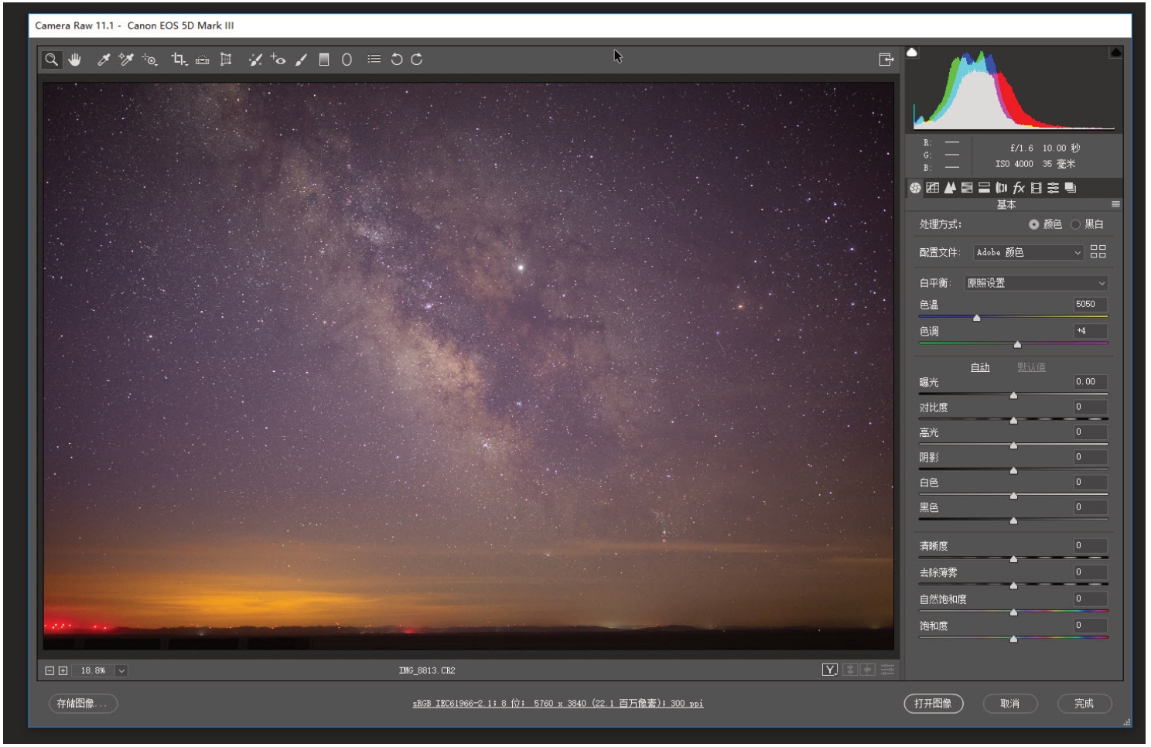
Task: Select the 颜色 processing radio button
Action: (x=1034, y=224)
